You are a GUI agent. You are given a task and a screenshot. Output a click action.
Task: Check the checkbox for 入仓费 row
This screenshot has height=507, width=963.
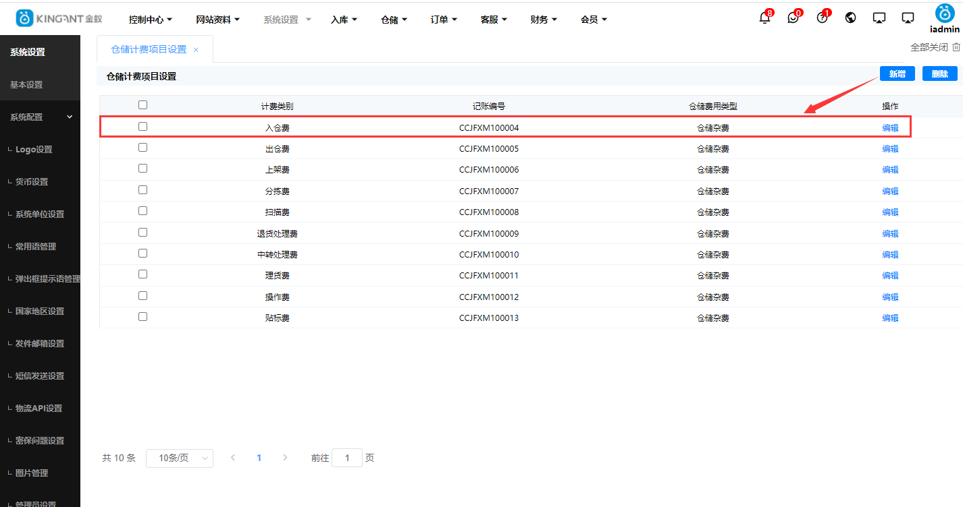pos(142,126)
